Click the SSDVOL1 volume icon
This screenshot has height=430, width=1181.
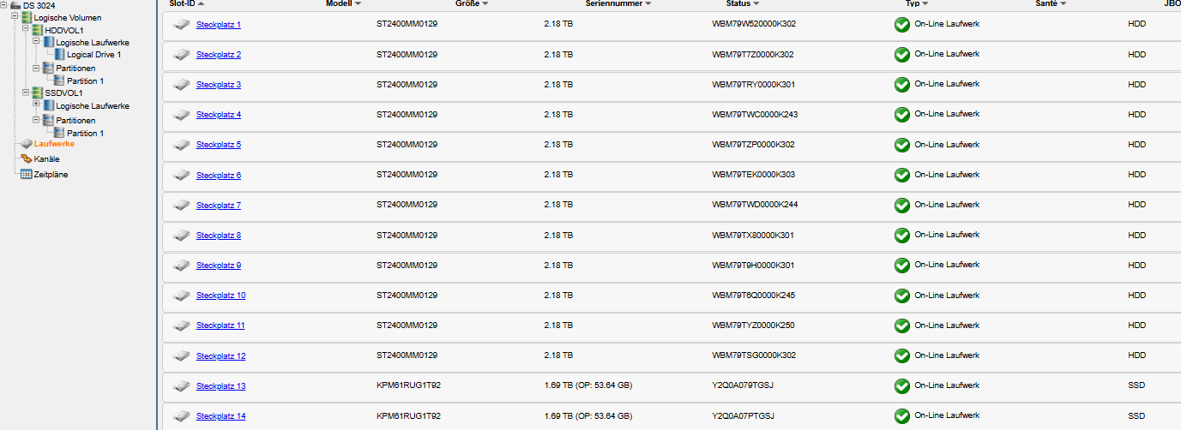pos(38,93)
